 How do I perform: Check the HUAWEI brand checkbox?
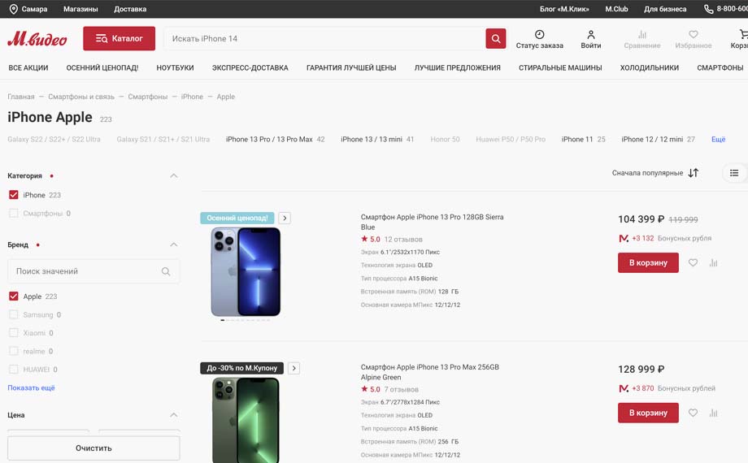coord(13,369)
